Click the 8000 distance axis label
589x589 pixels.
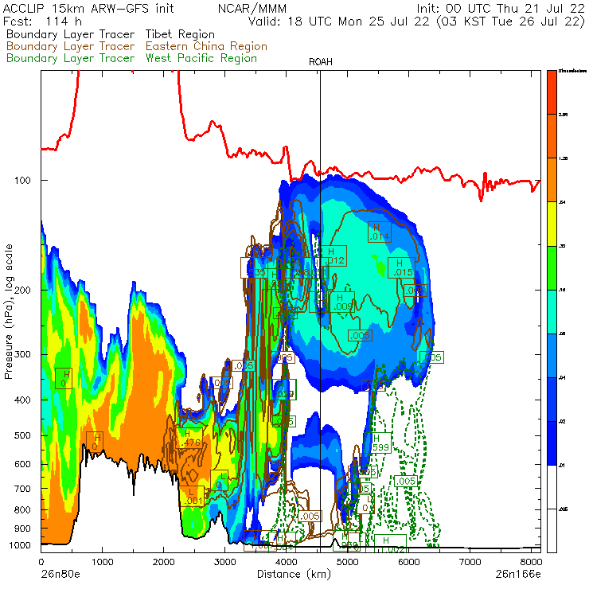point(531,562)
